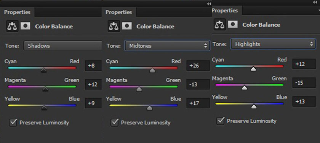Image resolution: width=320 pixels, height=143 pixels.
Task: Click Color Balance scales icon in Highlights panel
Action: [x=220, y=25]
